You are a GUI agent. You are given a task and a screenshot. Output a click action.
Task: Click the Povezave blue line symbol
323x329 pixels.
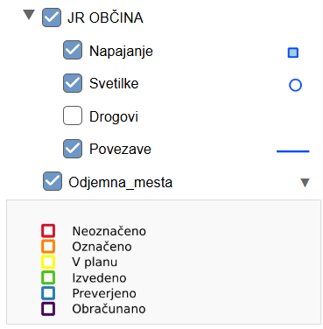292,151
